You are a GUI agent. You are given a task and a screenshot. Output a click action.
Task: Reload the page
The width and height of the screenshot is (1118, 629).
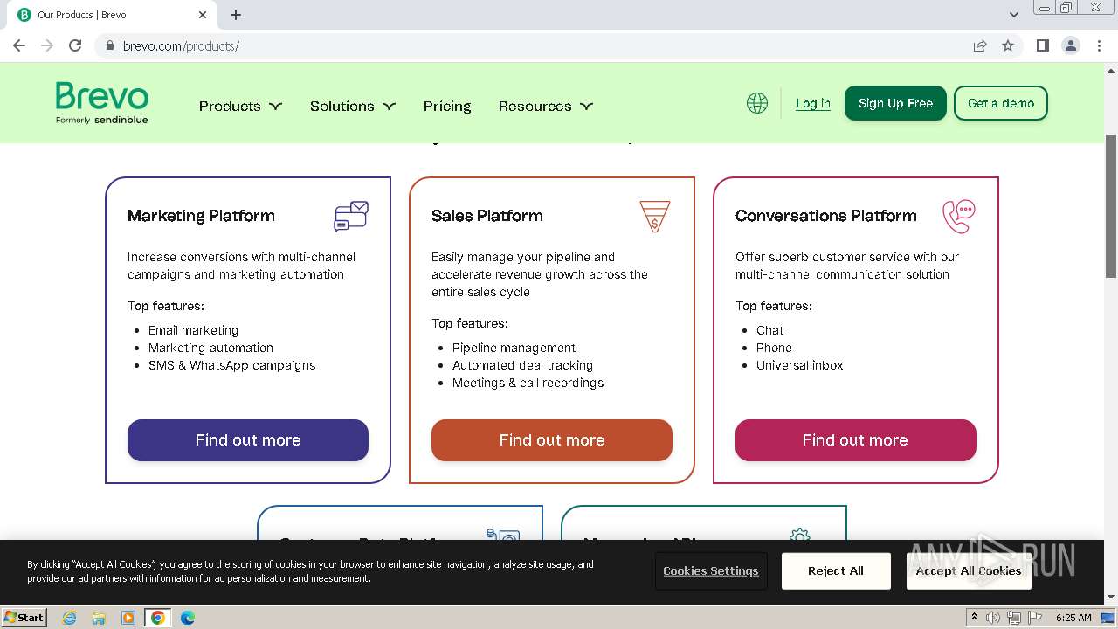(75, 45)
